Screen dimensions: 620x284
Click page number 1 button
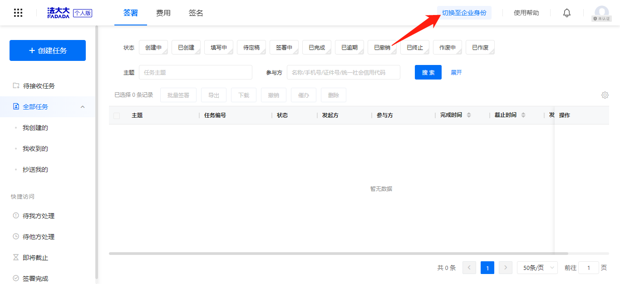point(487,268)
